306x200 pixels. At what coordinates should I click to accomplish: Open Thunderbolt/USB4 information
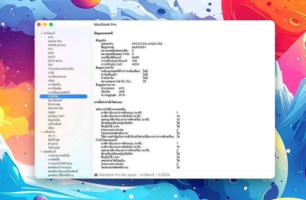61,69
